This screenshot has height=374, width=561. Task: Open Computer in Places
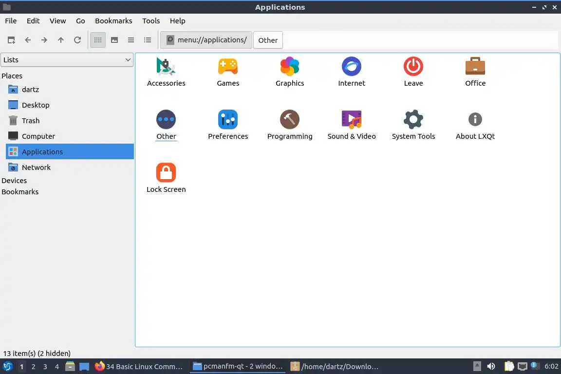[70, 136]
